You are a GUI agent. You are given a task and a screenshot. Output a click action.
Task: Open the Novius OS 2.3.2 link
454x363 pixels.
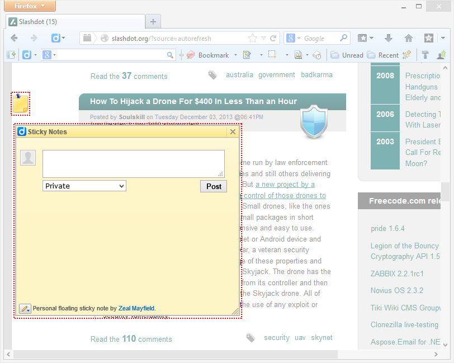pos(397,290)
